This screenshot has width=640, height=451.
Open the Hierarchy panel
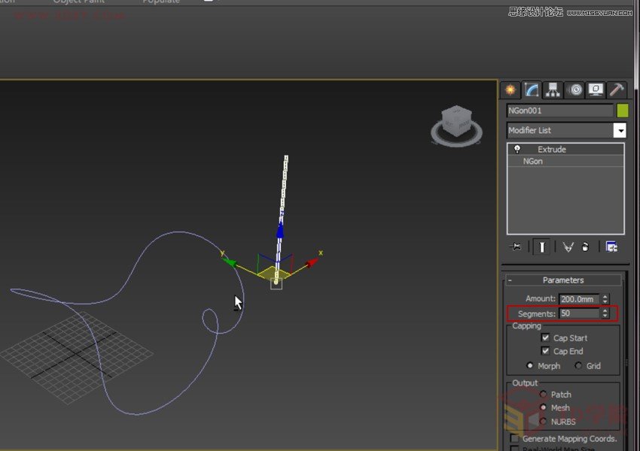pos(553,89)
